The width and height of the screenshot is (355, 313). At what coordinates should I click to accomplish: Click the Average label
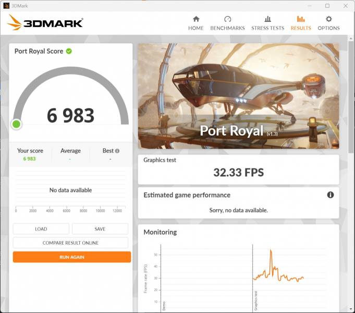(x=70, y=151)
